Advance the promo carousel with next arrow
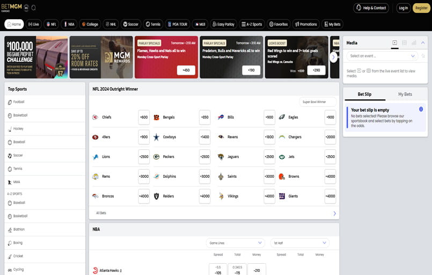 [x=333, y=57]
